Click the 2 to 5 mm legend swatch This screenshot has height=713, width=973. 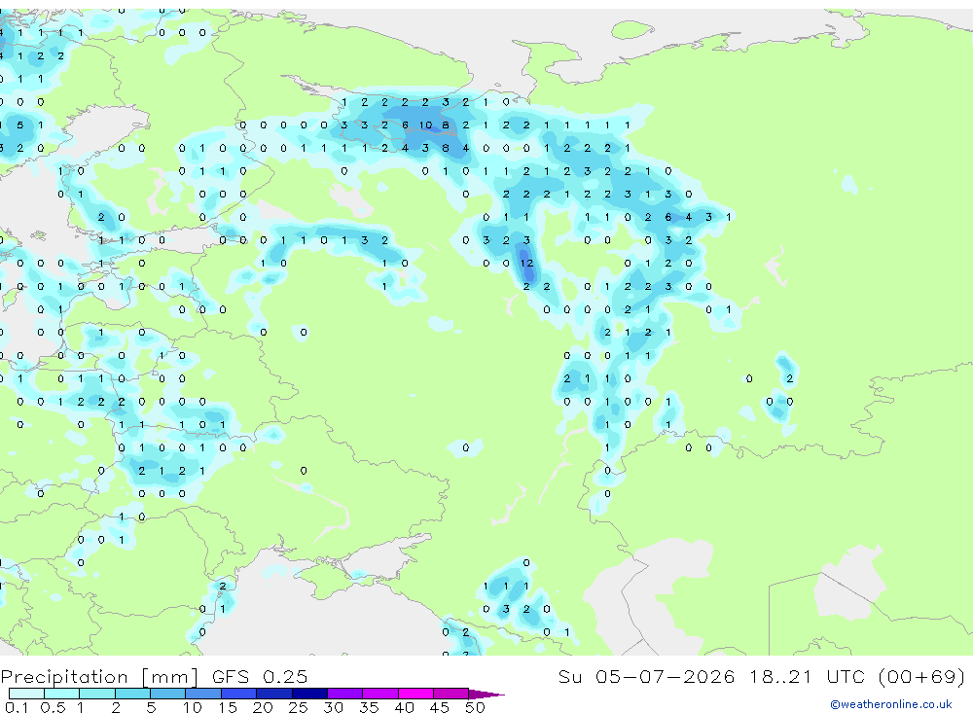pyautogui.click(x=132, y=694)
